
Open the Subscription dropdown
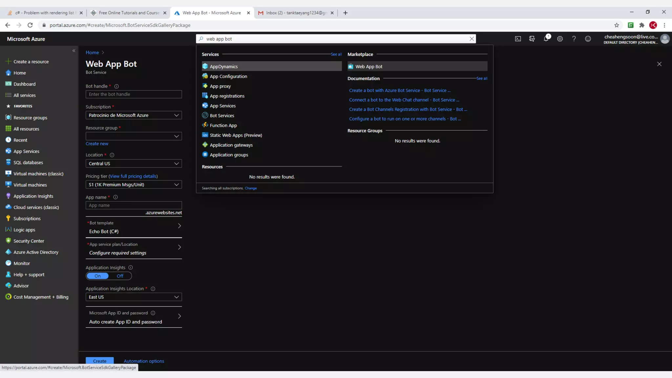134,115
